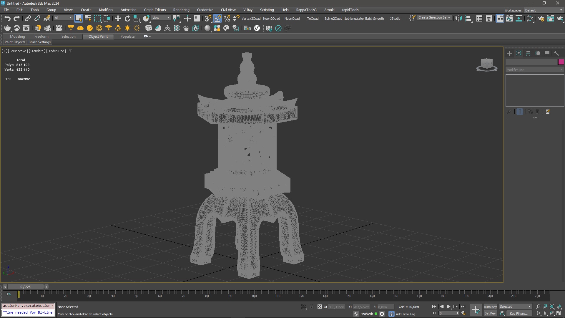
Task: Click the circular checkmark icon
Action: click(x=278, y=28)
